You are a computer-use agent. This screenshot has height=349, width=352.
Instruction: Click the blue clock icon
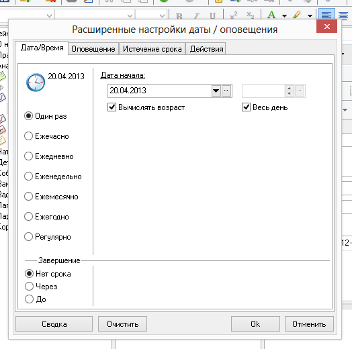[36, 83]
